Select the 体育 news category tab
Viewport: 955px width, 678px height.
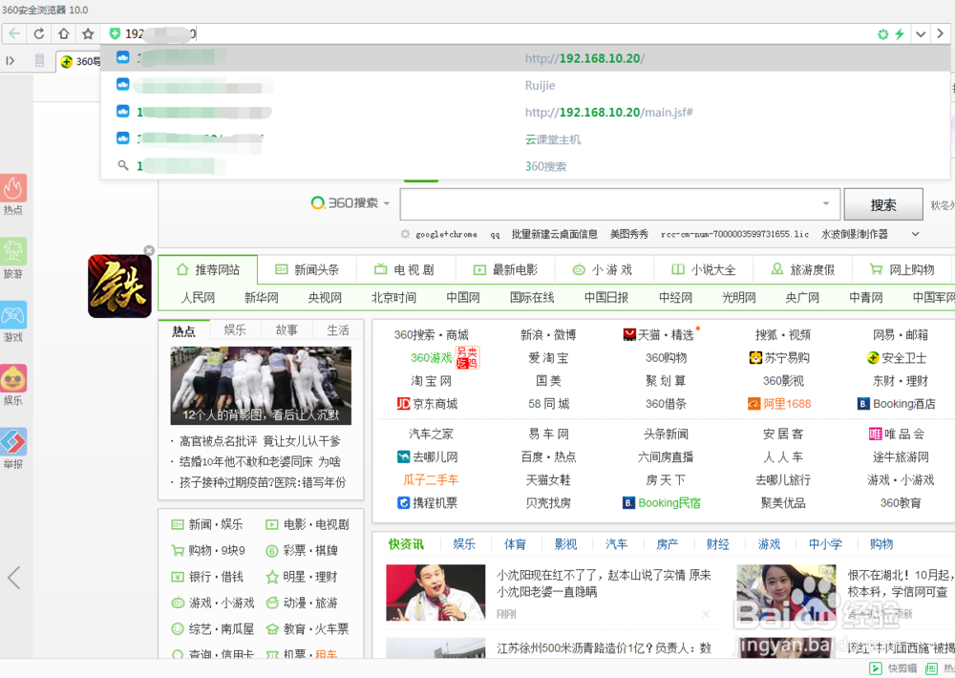[515, 544]
